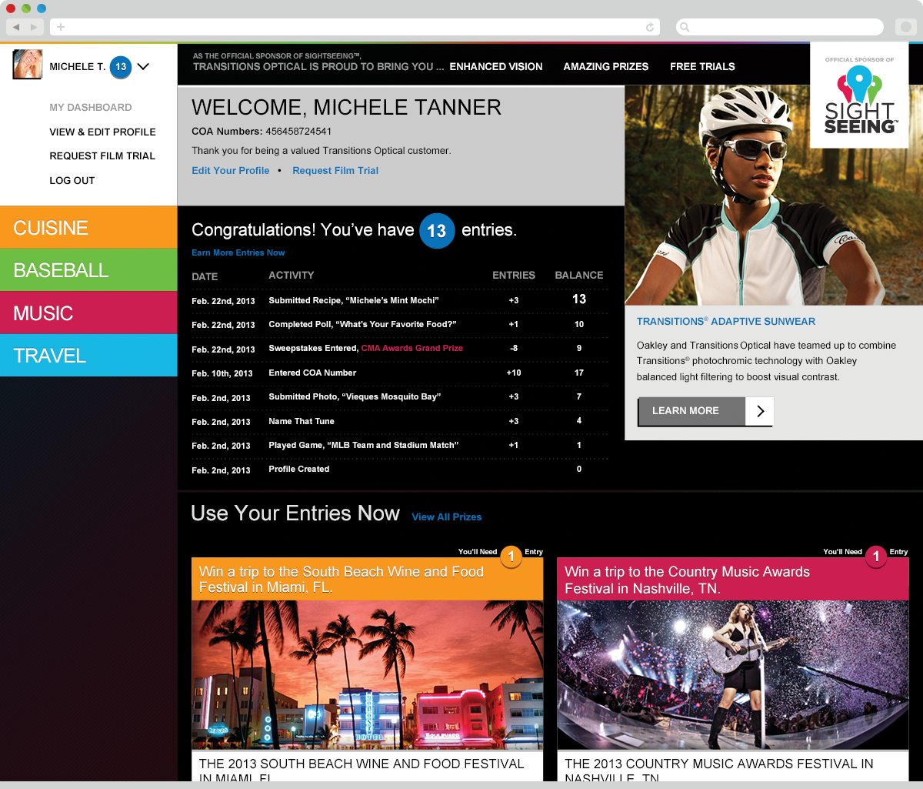The image size is (923, 789).
Task: Click "Completed Poll, What's Your Favorite Food?"
Action: tap(362, 324)
